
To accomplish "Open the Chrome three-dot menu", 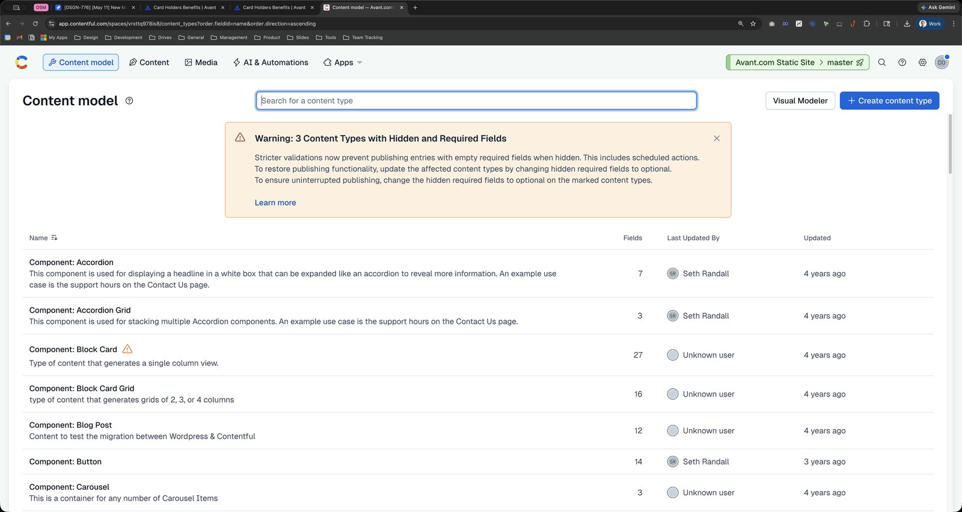I will [953, 23].
